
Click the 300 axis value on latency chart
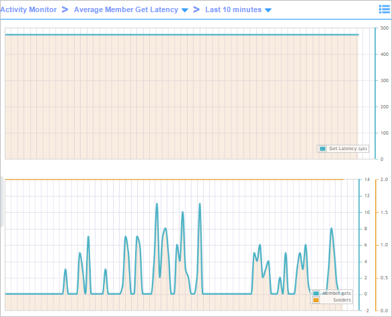point(384,81)
